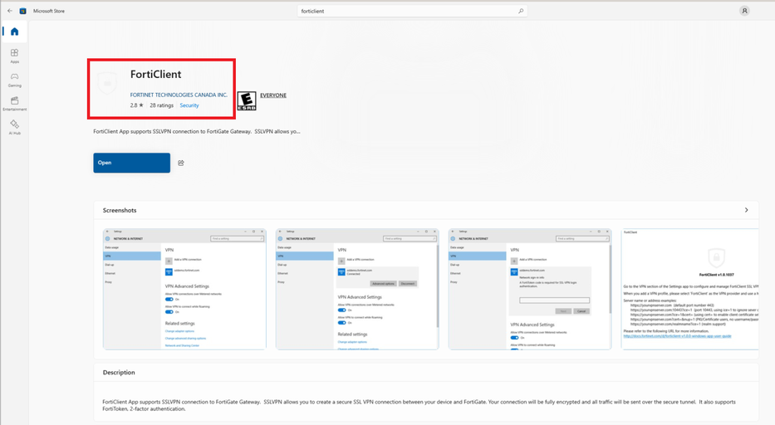
Task: Open the Security category link
Action: 189,105
